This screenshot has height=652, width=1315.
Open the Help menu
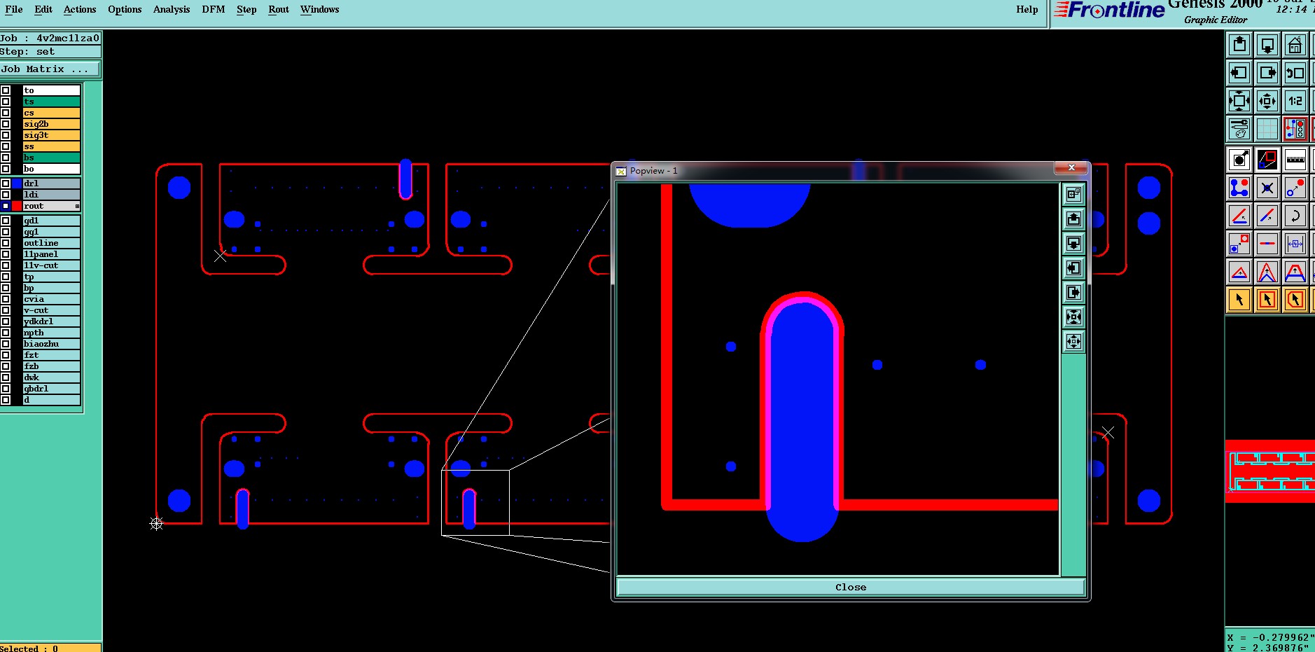click(x=1027, y=9)
